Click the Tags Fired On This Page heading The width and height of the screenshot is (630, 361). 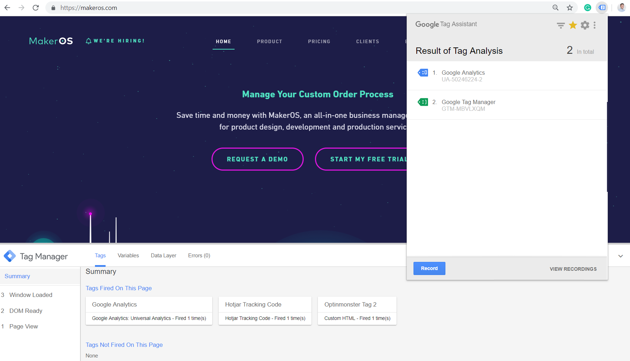coord(119,288)
